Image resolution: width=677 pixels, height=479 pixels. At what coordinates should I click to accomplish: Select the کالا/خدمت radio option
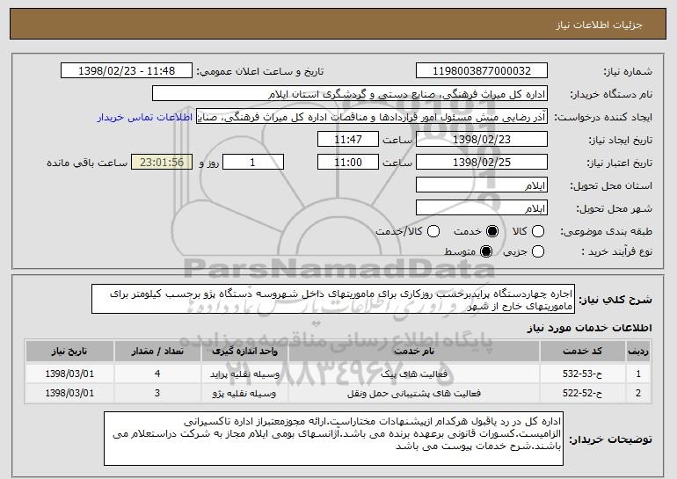(433, 231)
